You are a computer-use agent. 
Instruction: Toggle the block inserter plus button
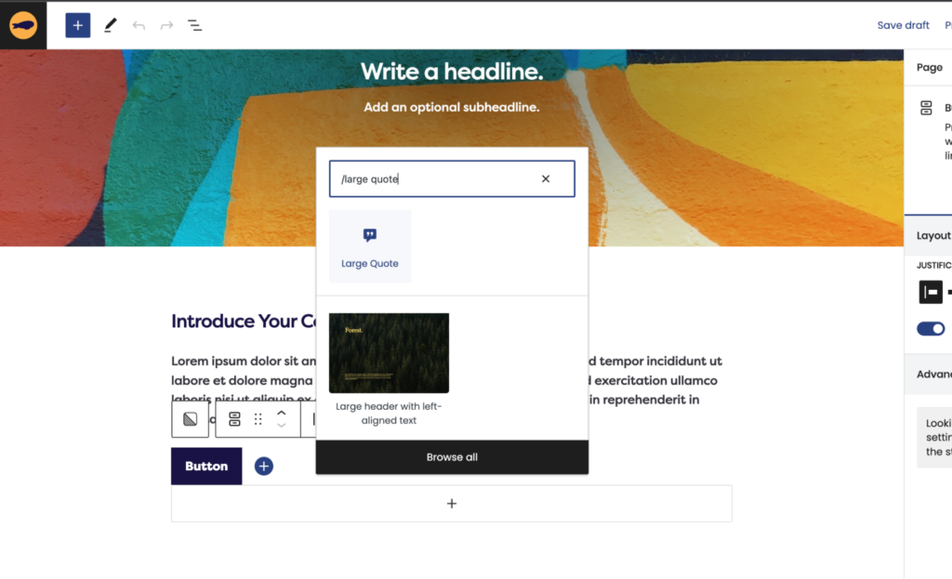(77, 25)
